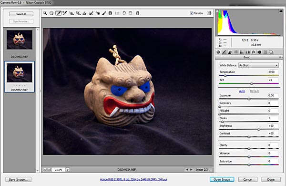Rotate image counterclockwise
The height and width of the screenshot is (186, 286).
[x=124, y=13]
